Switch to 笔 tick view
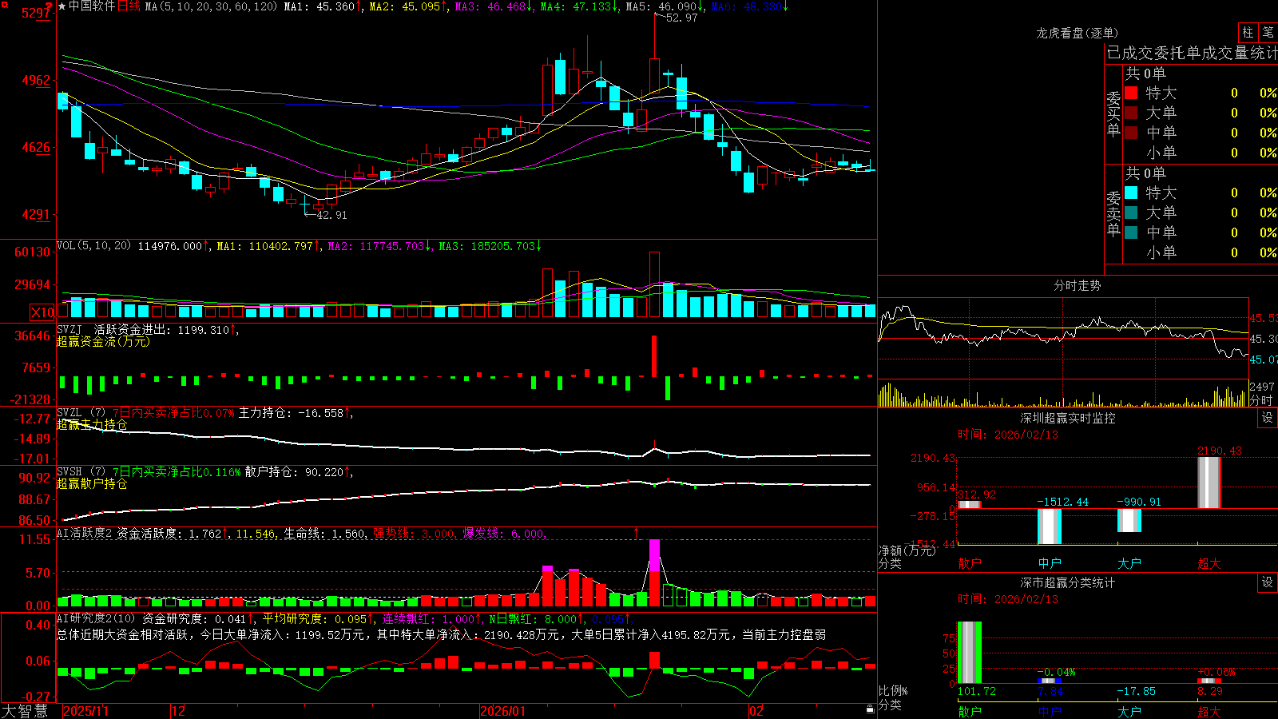1278x719 pixels. tap(1268, 32)
